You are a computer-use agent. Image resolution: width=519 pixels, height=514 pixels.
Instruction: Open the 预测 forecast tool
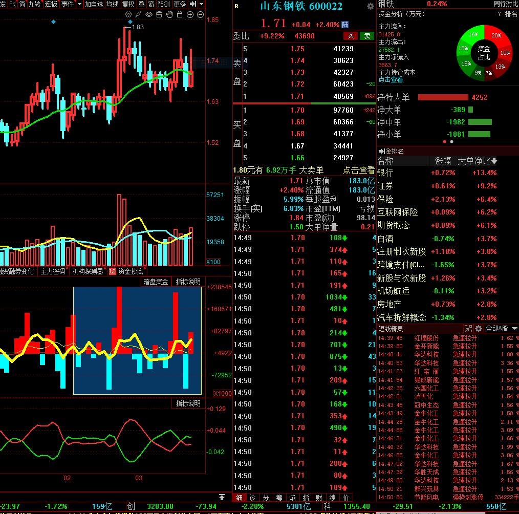coord(163,4)
